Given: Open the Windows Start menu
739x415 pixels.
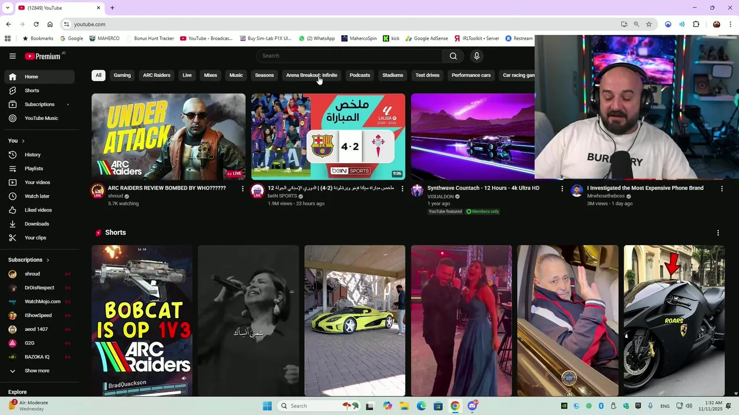Looking at the screenshot, I should 267,406.
